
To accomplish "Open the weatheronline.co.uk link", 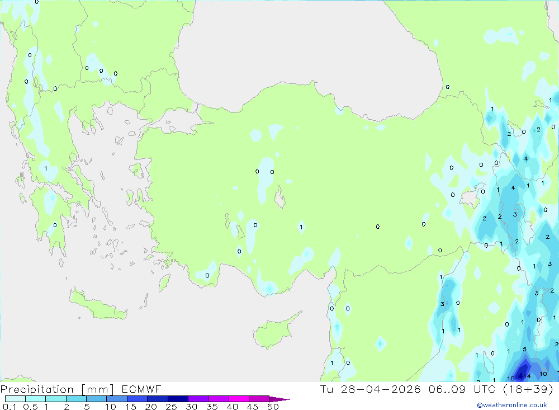I will click(x=512, y=404).
